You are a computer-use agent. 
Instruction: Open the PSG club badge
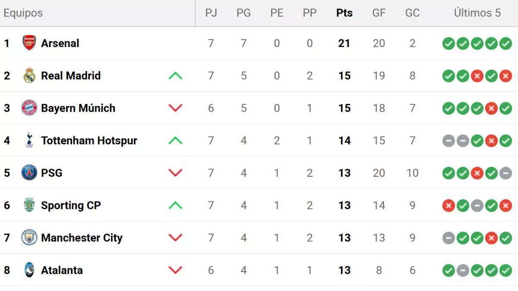tap(29, 173)
